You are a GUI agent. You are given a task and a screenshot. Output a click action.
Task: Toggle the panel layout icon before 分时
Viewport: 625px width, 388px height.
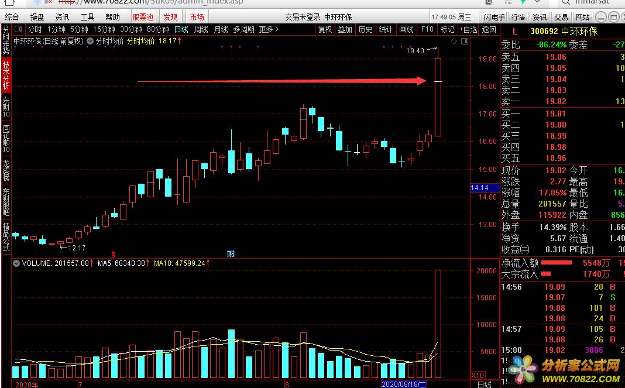[x=18, y=29]
